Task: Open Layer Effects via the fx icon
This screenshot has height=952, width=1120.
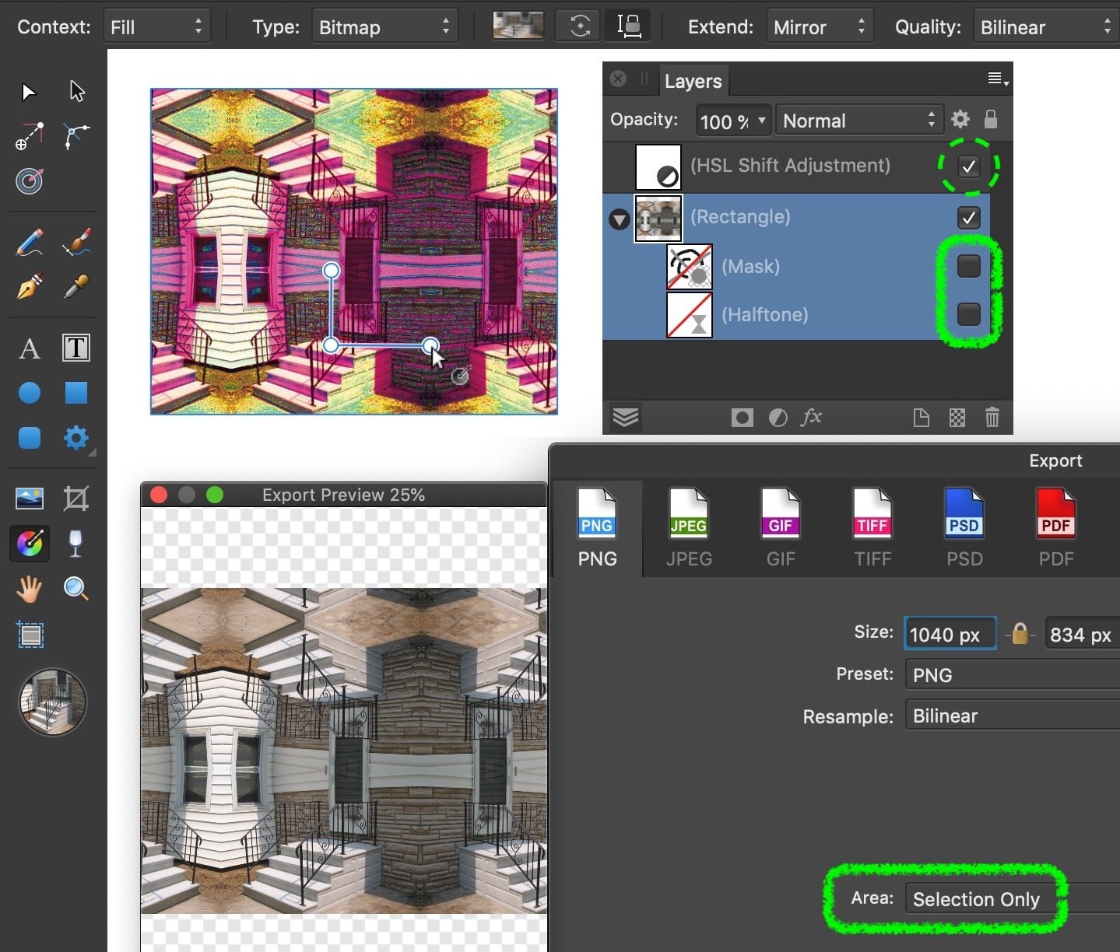Action: coord(812,418)
